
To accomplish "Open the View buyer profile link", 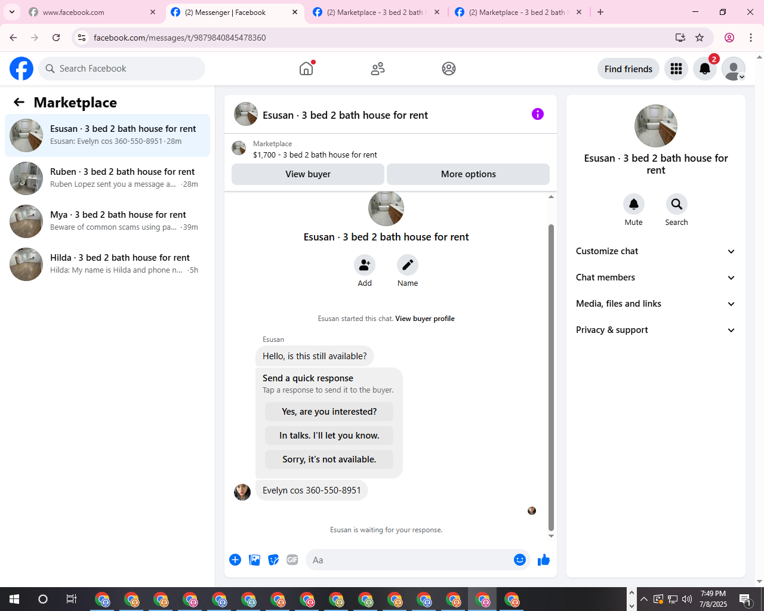I will [x=425, y=319].
